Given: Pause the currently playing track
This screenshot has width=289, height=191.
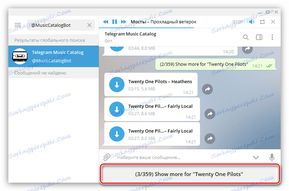Looking at the screenshot, I should pyautogui.click(x=114, y=22).
